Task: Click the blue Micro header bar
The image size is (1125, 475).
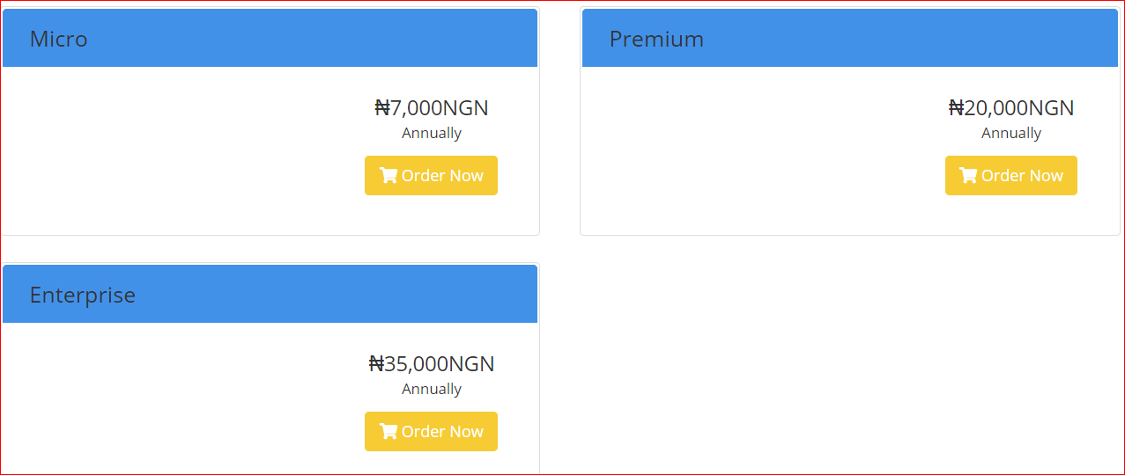Action: (x=308, y=40)
